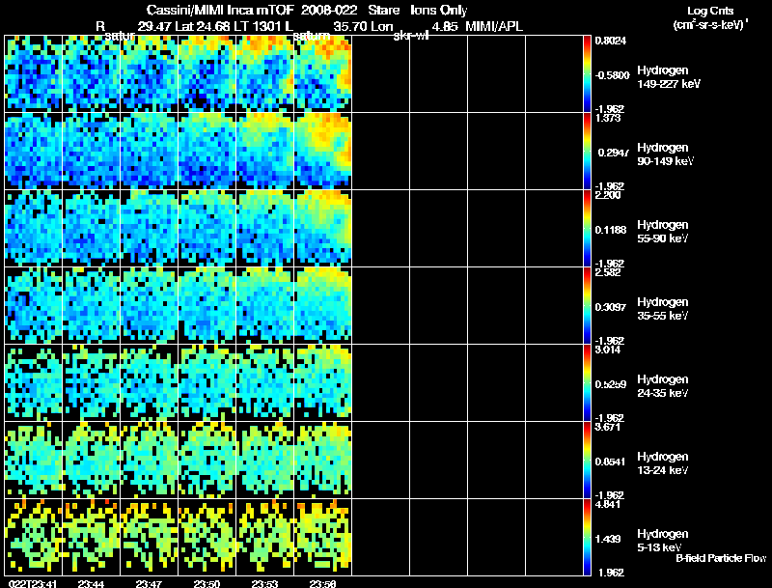Viewport: 772px width, 588px height.
Task: Click the Hydrogen 55-90 keV color bar
Action: click(x=587, y=229)
